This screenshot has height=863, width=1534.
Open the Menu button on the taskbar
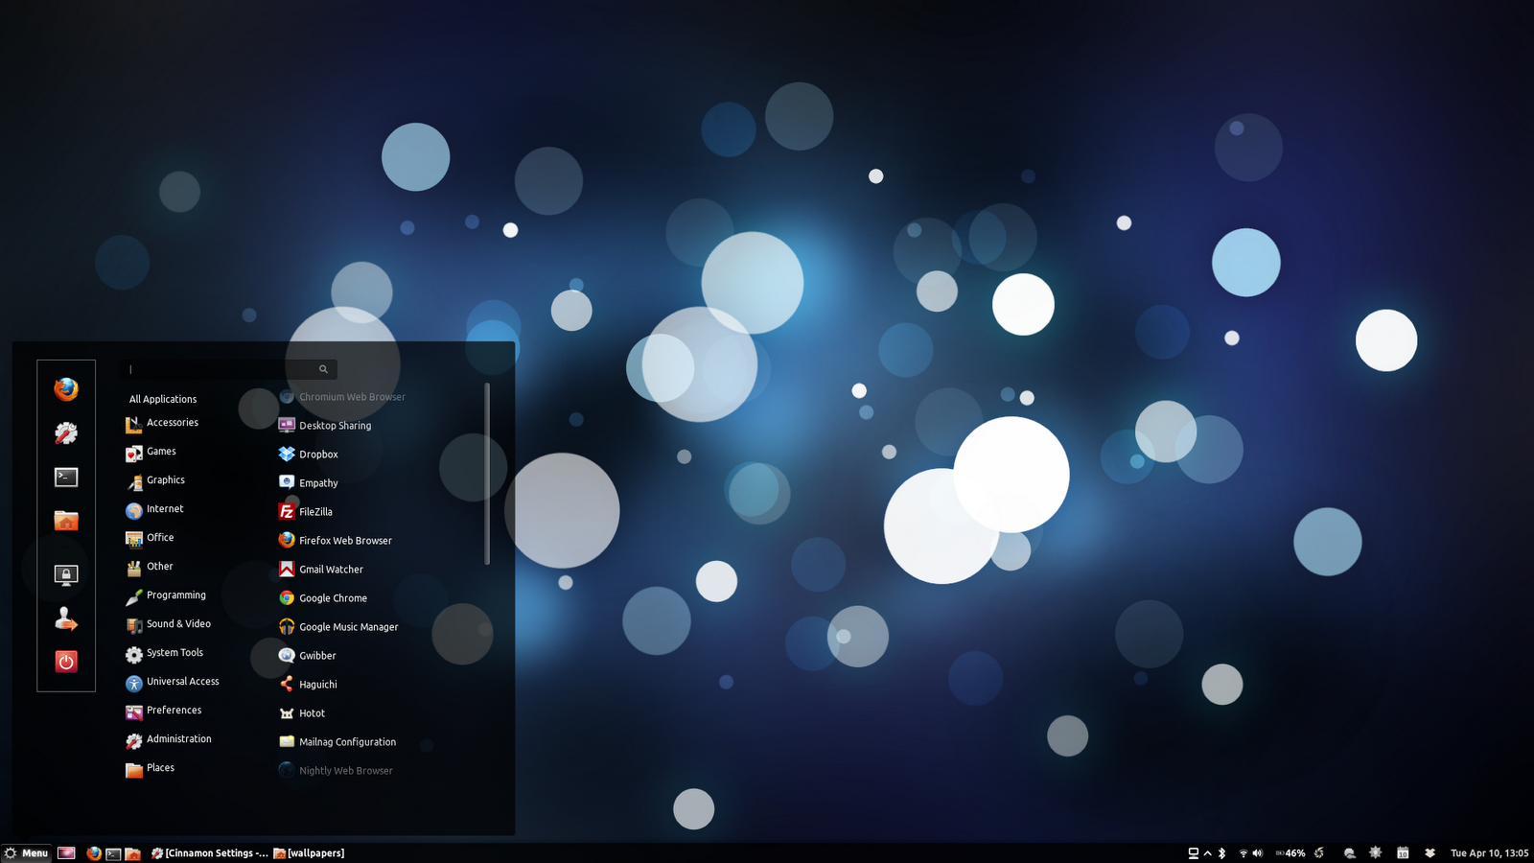(29, 852)
